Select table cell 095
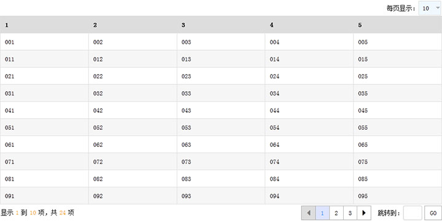The width and height of the screenshot is (442, 221). tap(398, 196)
